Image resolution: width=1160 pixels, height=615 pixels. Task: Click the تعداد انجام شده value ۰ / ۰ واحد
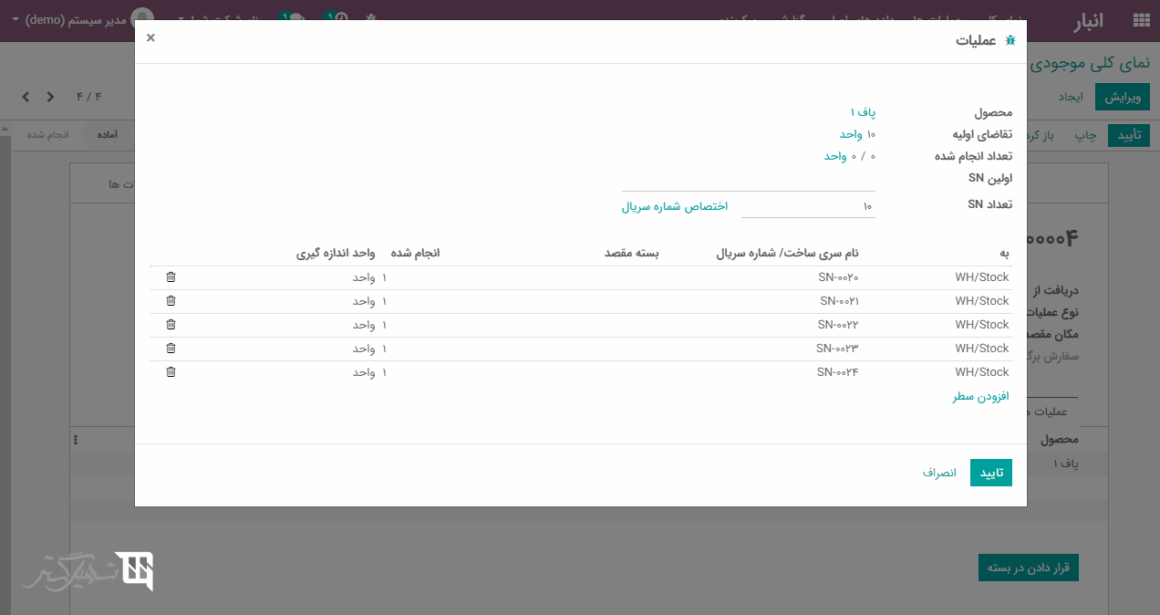tap(850, 156)
